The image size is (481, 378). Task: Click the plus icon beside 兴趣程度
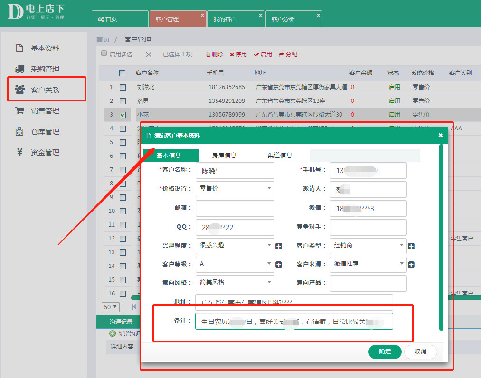[279, 246]
